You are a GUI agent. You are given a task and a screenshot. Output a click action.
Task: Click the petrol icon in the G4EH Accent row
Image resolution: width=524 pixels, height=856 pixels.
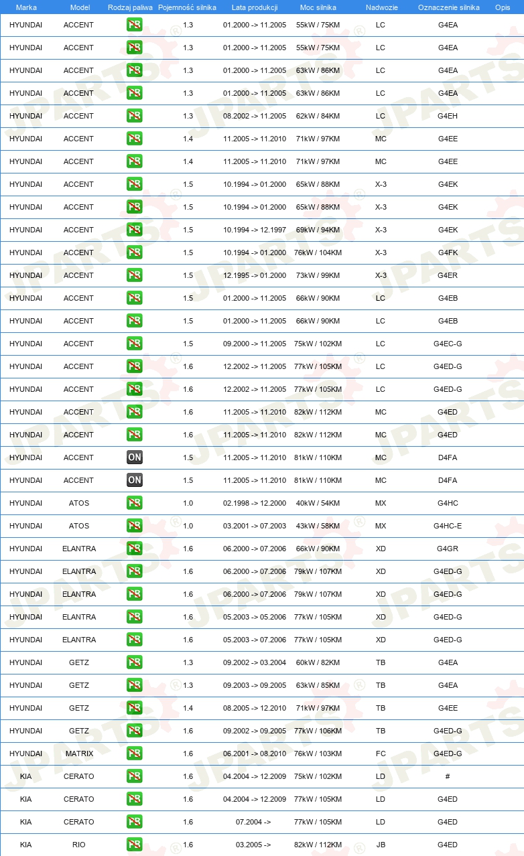click(134, 116)
